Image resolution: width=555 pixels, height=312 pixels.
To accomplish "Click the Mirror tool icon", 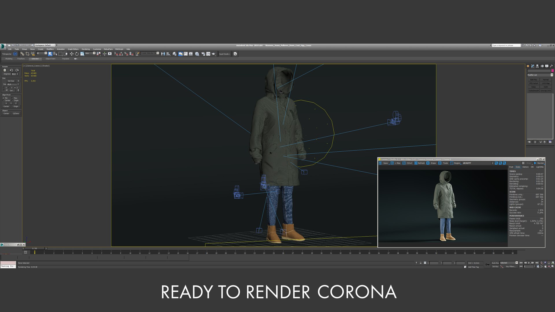I will 163,54.
